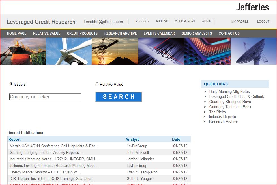Screen dimensions: 277x185
Task: Click arrow bullet beside Top Picks
Action: [x=205, y=112]
